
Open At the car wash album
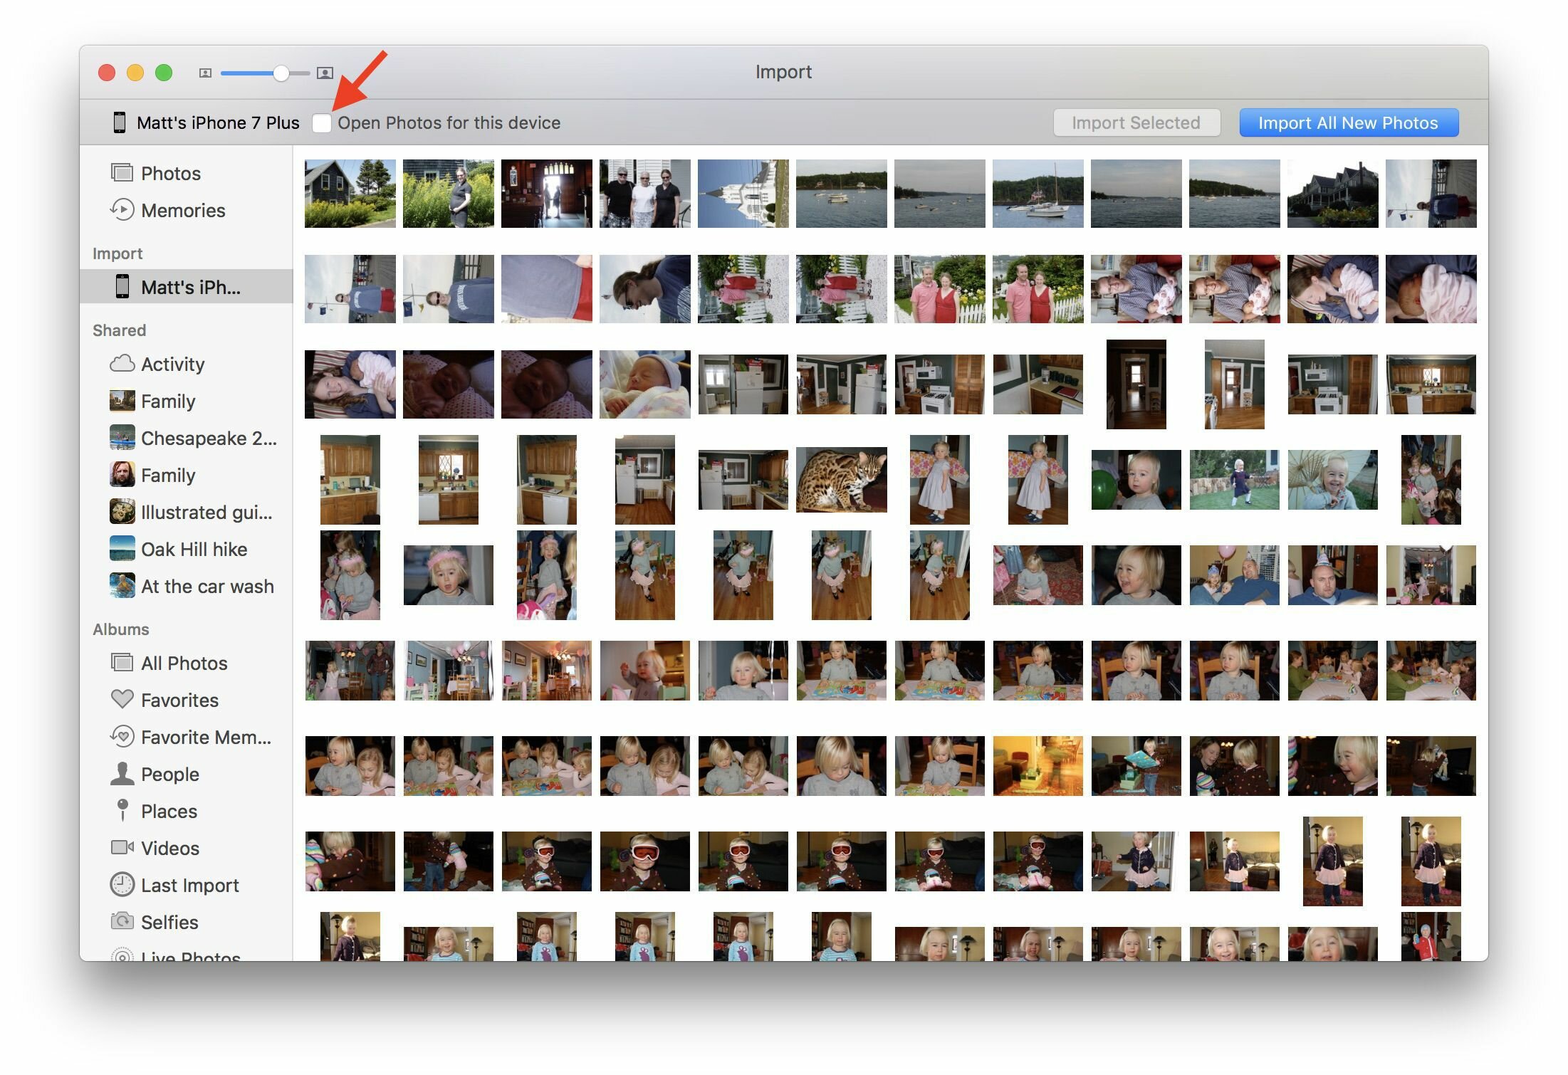point(207,586)
